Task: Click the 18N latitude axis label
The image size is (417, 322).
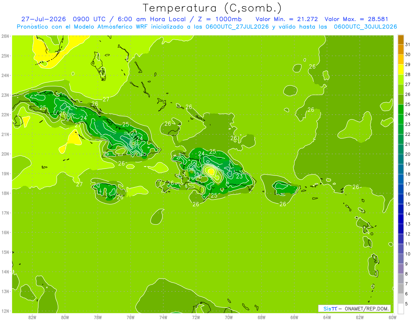Action: coord(5,193)
